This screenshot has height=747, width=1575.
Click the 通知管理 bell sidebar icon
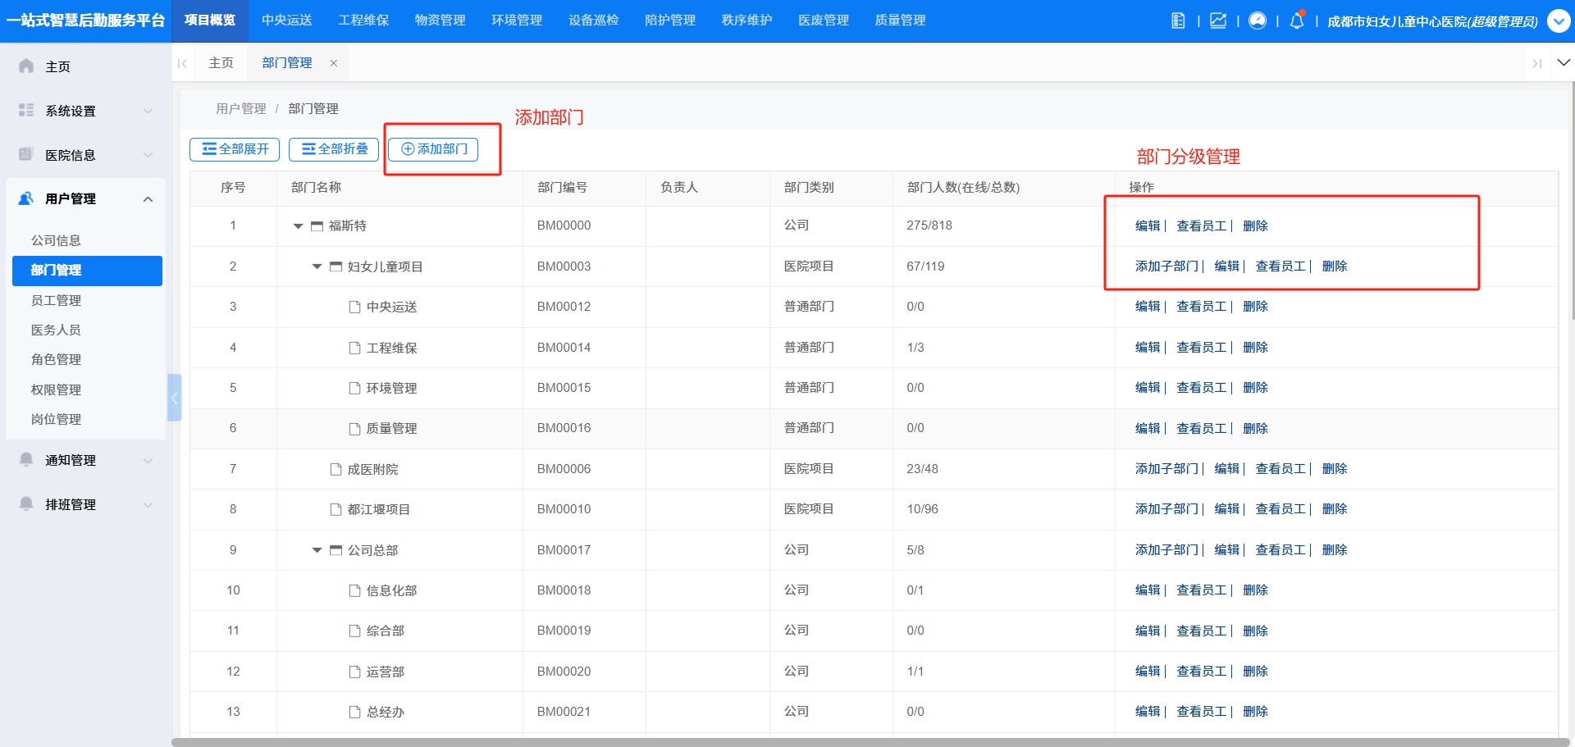(x=26, y=459)
